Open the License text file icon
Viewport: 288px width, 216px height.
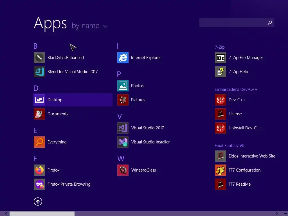220,114
